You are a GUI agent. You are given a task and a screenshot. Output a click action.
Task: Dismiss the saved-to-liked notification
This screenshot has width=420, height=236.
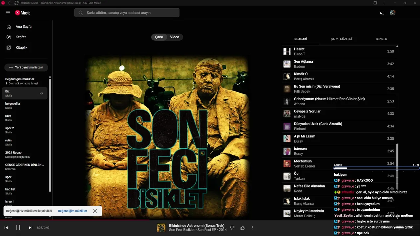point(95,211)
